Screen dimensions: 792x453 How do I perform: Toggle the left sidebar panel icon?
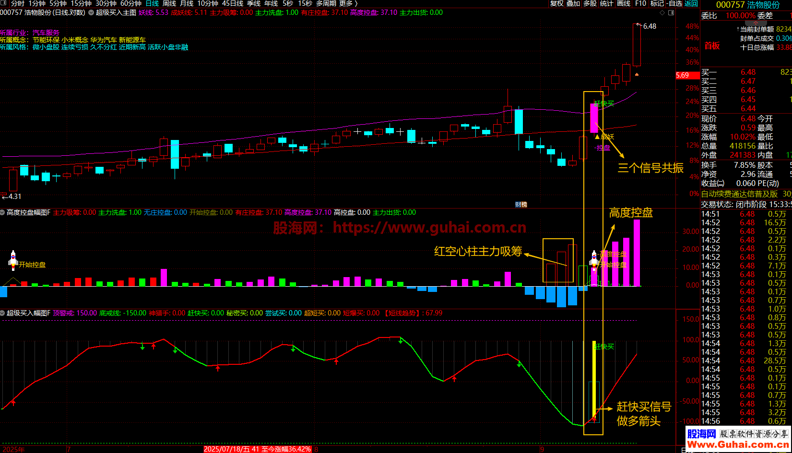(4, 3)
